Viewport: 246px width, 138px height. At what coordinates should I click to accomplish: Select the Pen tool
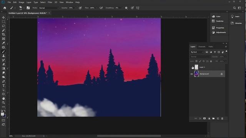[3, 81]
